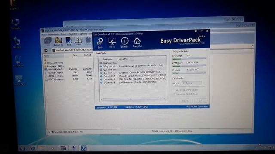
Task: Open Internet Explorer from the taskbar
Action: coord(33,148)
